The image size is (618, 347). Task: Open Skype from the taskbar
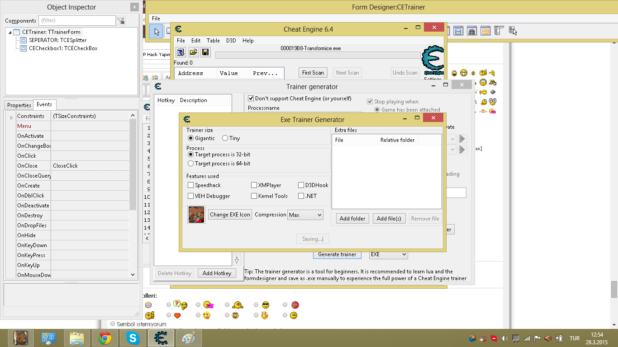tap(133, 338)
